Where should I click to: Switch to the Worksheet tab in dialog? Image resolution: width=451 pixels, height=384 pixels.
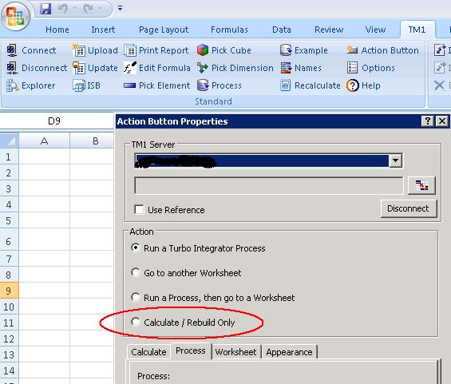coord(235,352)
